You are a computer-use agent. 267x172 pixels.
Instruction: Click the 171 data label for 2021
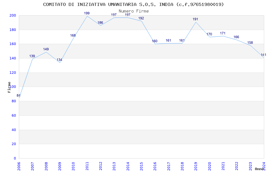pos(223,33)
